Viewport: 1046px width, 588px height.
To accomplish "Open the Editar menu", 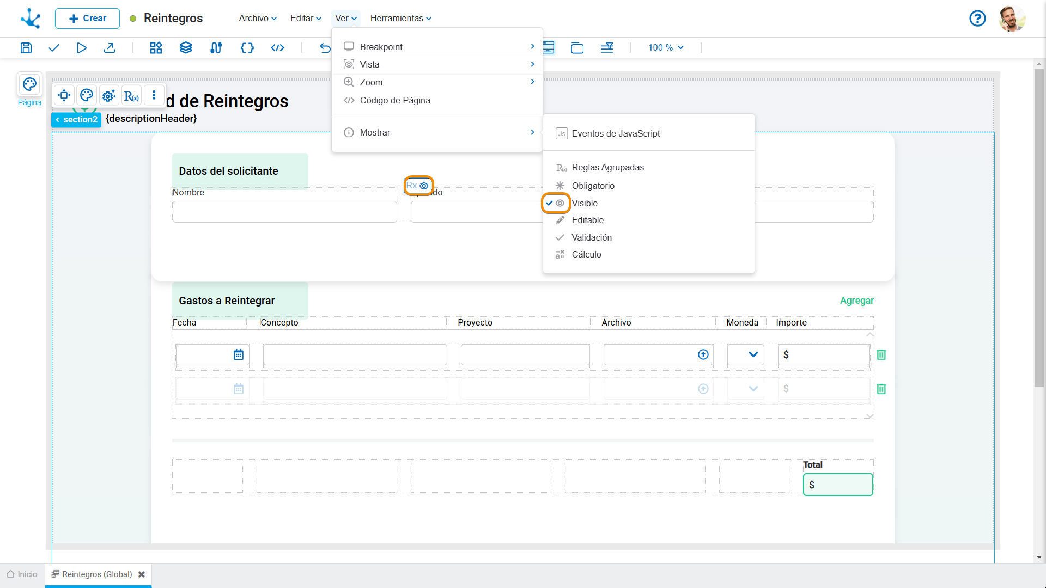I will click(x=306, y=19).
